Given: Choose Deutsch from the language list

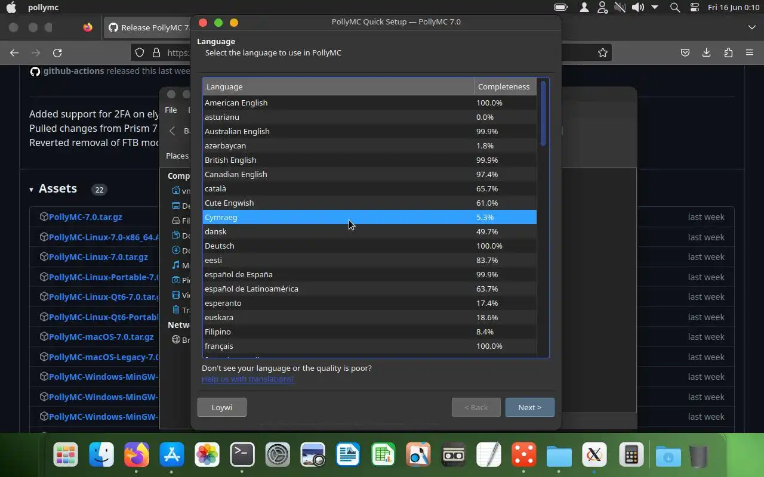Looking at the screenshot, I should 369,246.
